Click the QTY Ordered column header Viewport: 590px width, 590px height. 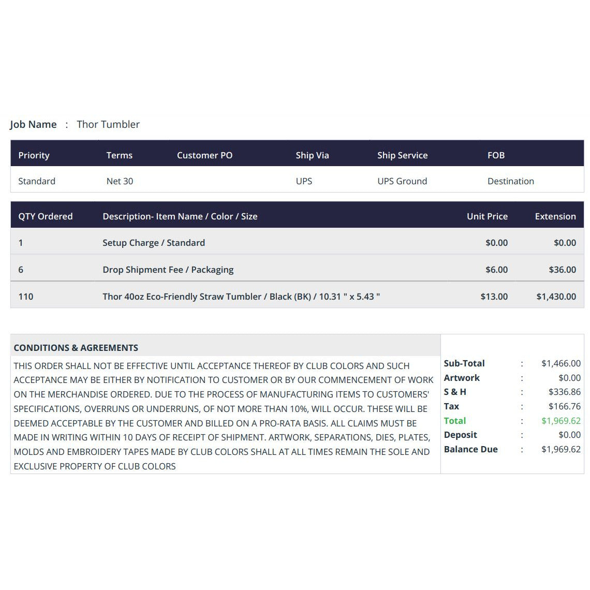46,216
